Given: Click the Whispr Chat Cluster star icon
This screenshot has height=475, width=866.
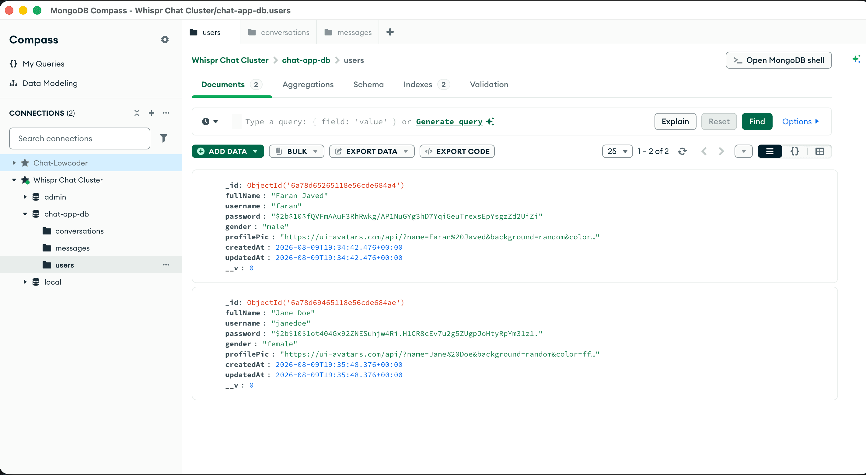Looking at the screenshot, I should click(x=25, y=180).
